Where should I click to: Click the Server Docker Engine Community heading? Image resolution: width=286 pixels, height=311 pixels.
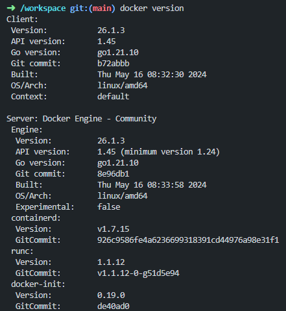point(81,119)
